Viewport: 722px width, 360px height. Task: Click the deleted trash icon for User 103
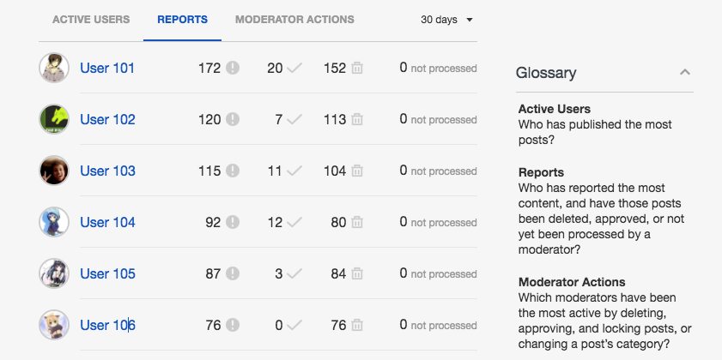(x=357, y=171)
